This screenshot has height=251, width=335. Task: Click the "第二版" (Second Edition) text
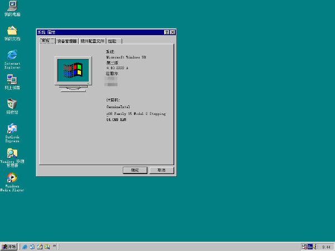pos(112,62)
